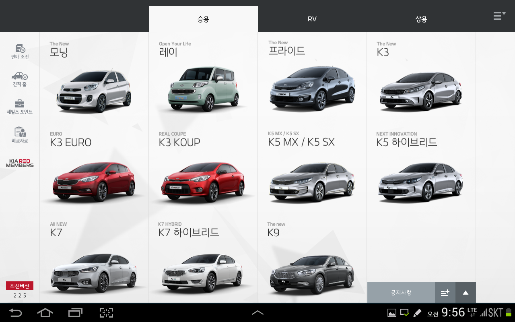Tap the Open Your Life subtitle

pos(175,44)
